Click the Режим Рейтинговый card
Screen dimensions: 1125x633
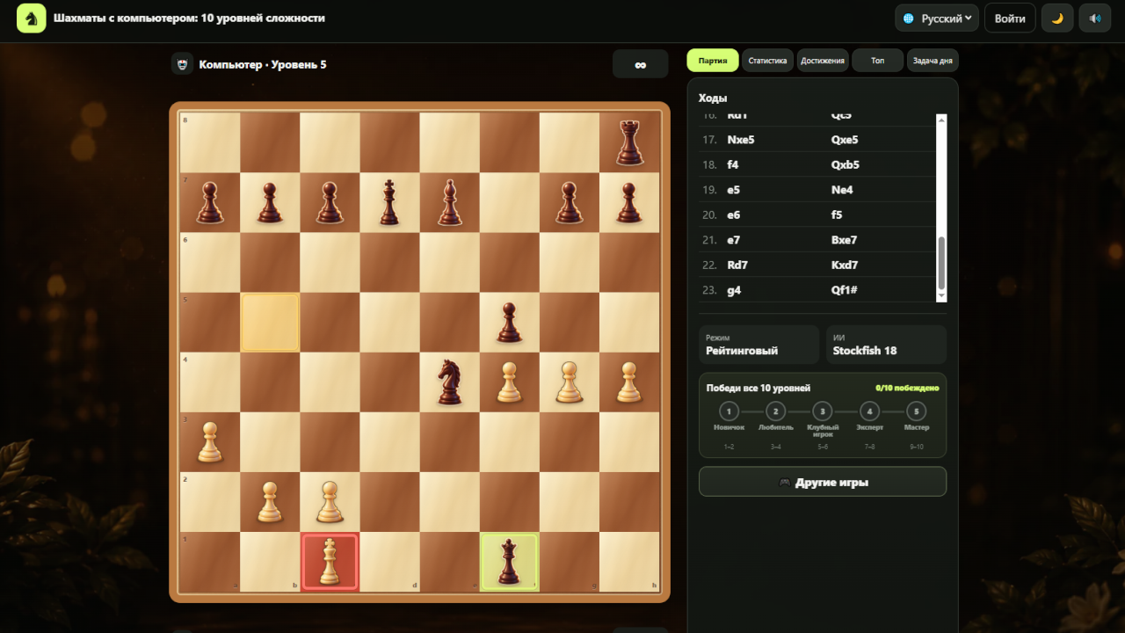758,345
